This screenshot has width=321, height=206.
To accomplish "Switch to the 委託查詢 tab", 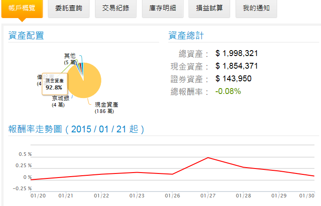I will tap(68, 9).
